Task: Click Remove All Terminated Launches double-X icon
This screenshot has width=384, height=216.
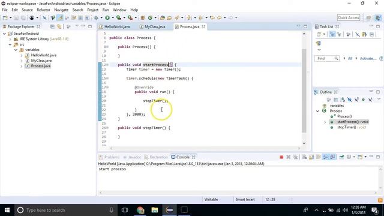Action: coord(295,157)
